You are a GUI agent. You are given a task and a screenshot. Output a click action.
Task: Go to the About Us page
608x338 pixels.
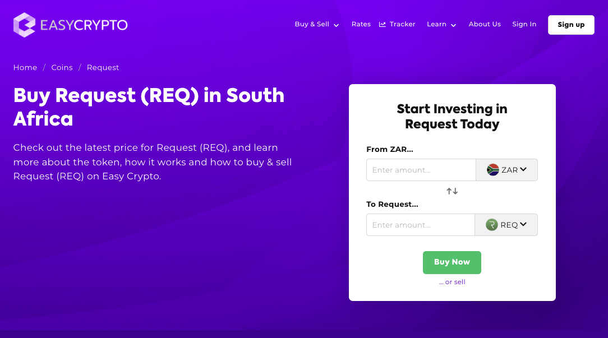[x=485, y=25]
